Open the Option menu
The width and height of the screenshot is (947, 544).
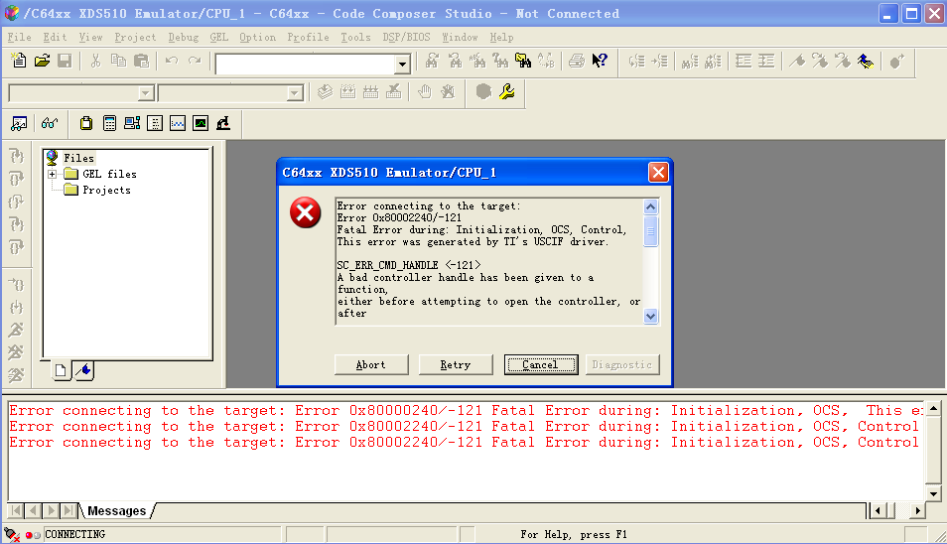[258, 38]
